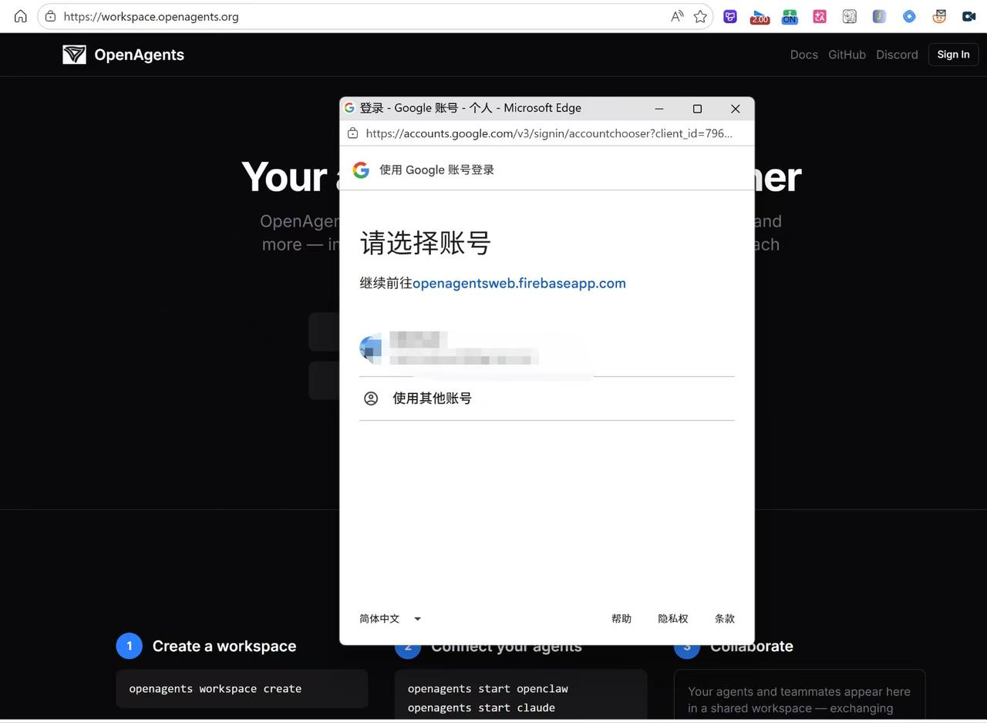Open the 条款 (Terms) link
This screenshot has height=723, width=987.
point(725,618)
